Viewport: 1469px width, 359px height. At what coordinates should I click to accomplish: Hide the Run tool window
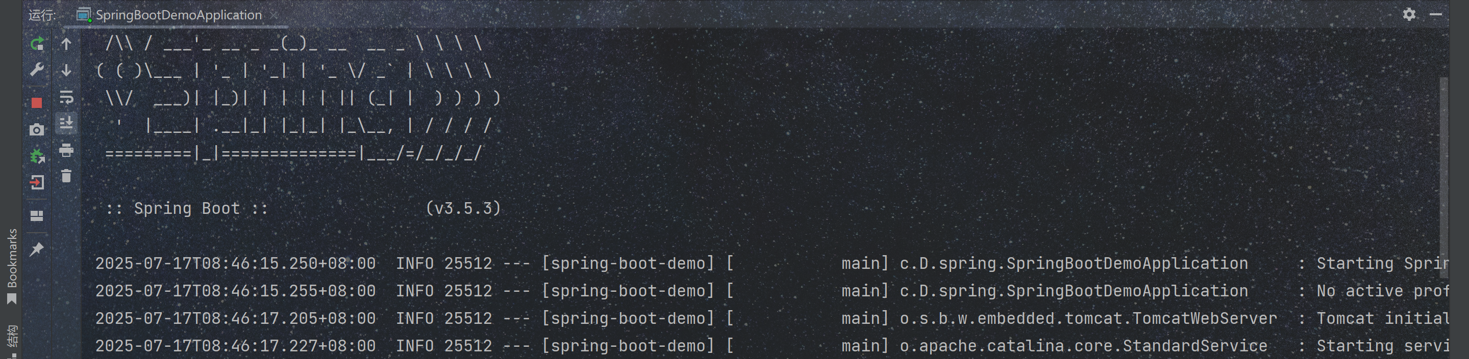1436,14
